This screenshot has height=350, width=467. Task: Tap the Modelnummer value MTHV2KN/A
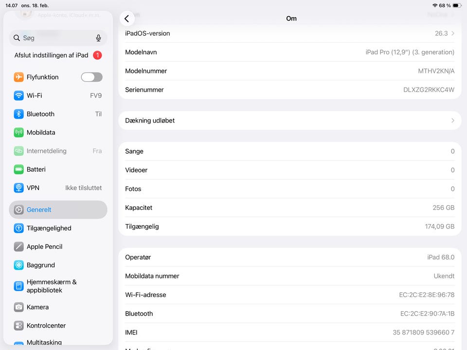tap(436, 71)
